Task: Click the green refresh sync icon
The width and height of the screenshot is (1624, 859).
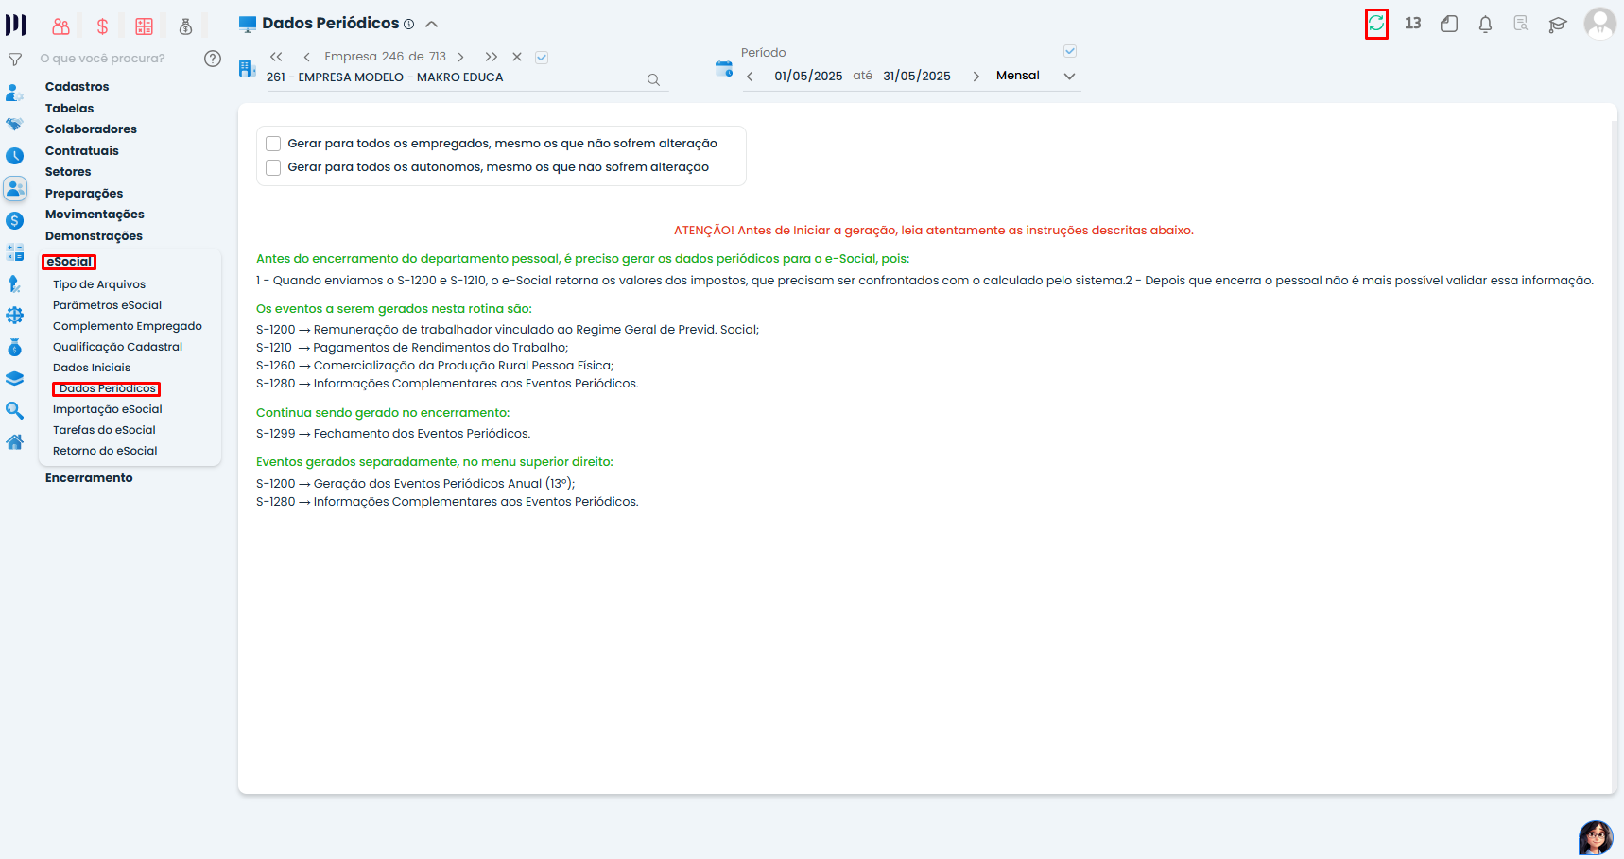Action: coord(1376,24)
